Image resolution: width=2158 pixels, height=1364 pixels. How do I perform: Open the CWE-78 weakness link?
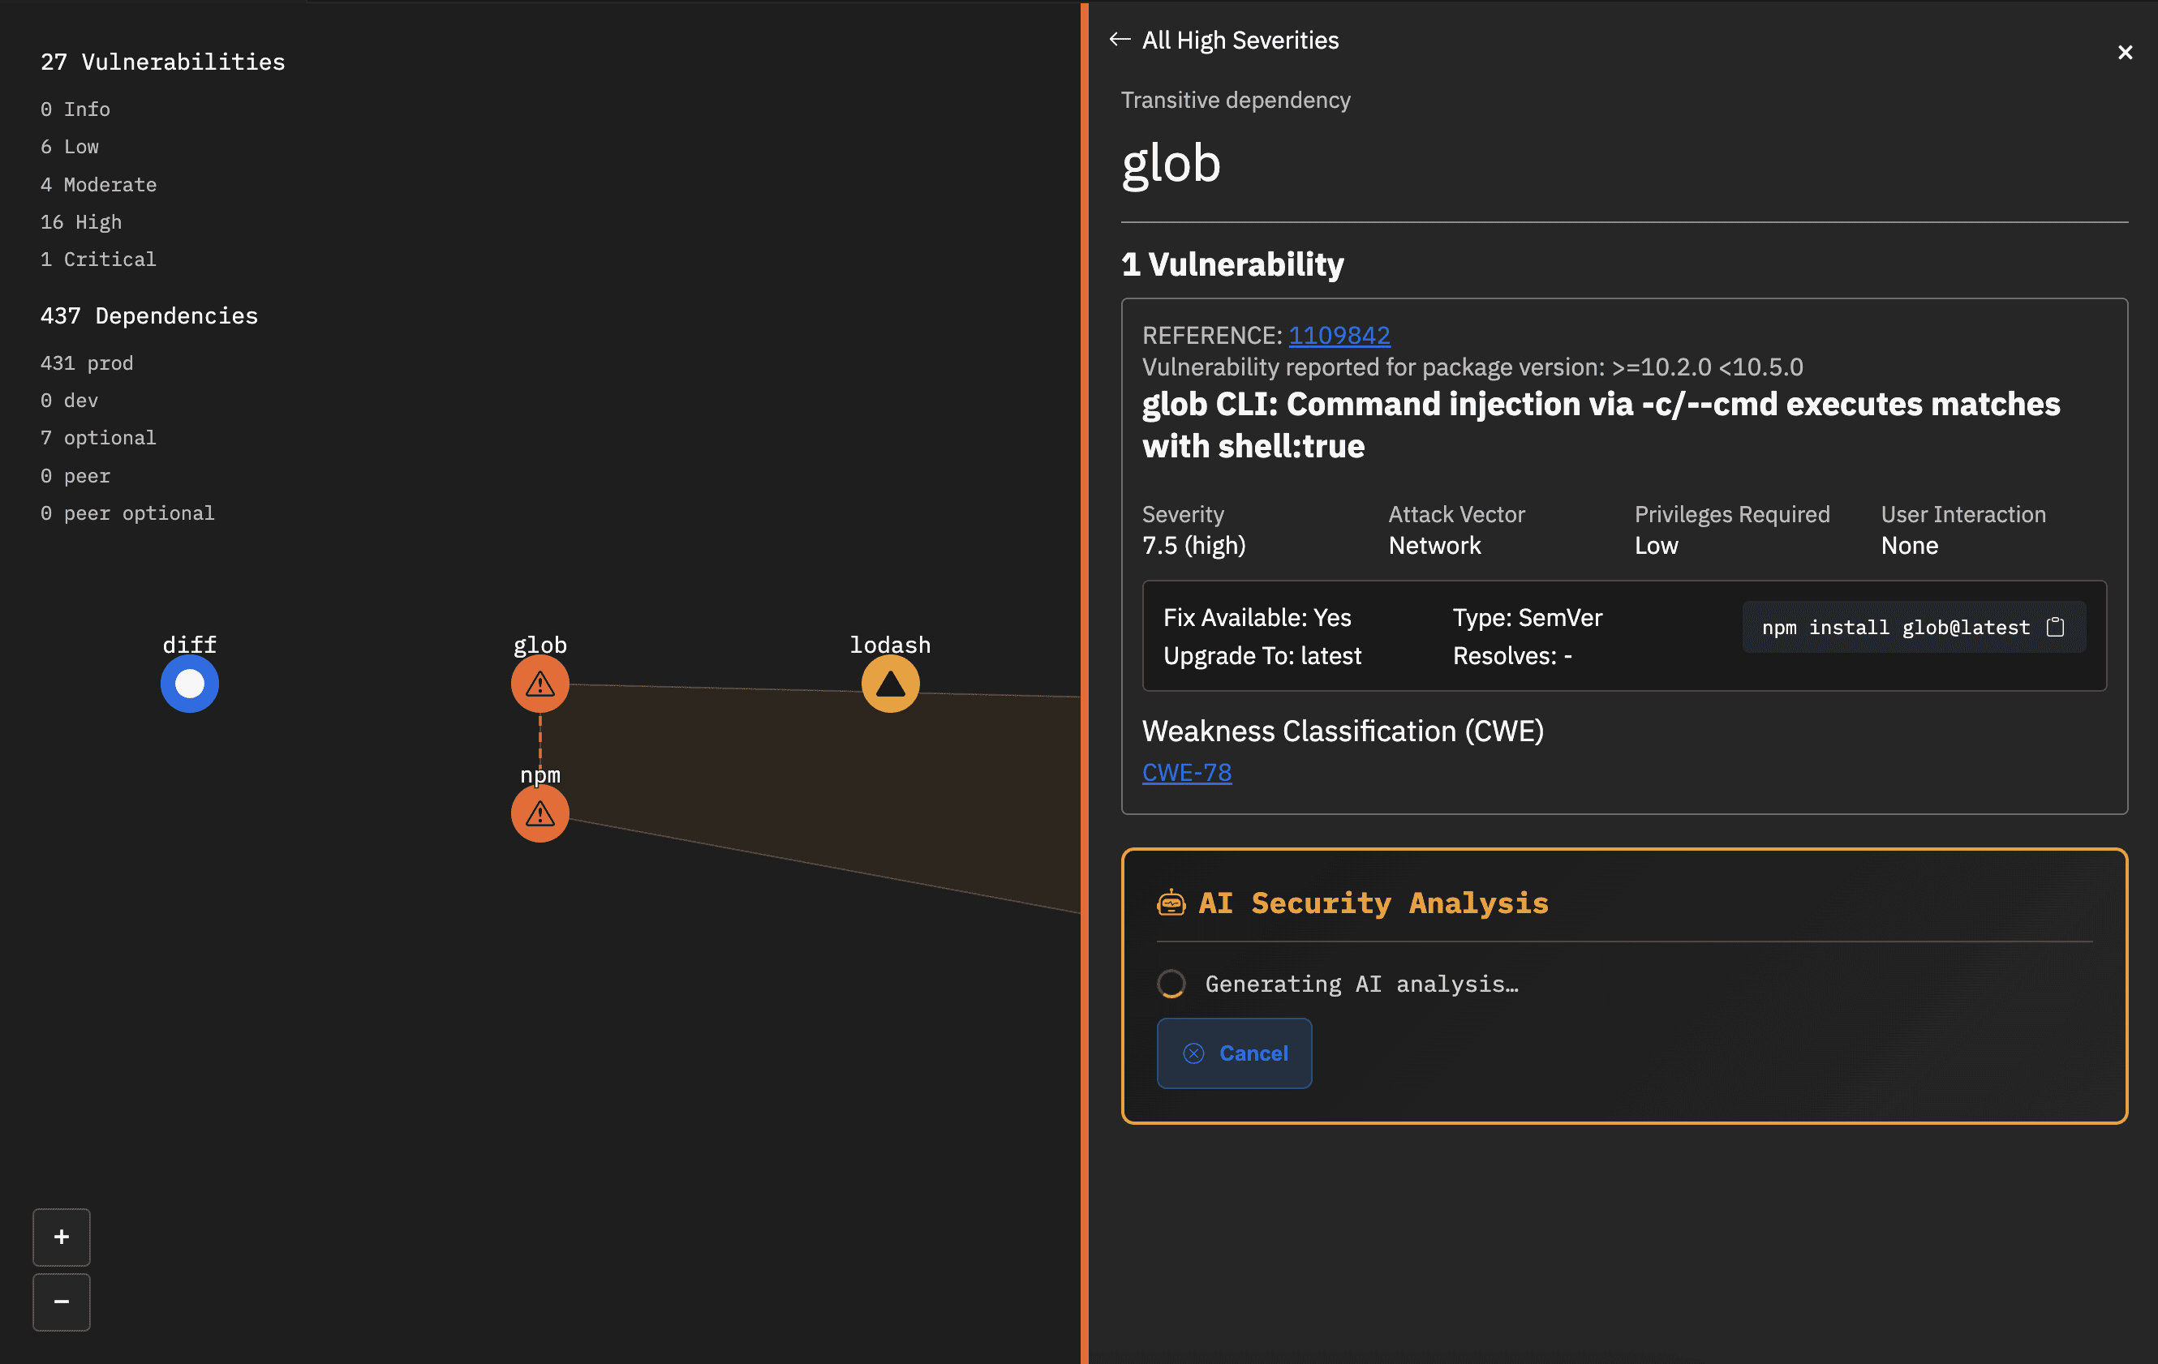pyautogui.click(x=1185, y=772)
